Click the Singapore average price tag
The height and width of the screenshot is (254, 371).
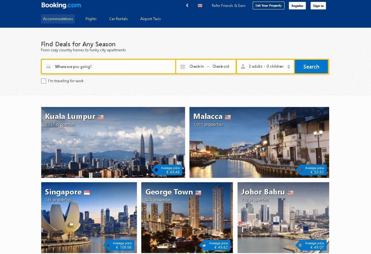[120, 245]
